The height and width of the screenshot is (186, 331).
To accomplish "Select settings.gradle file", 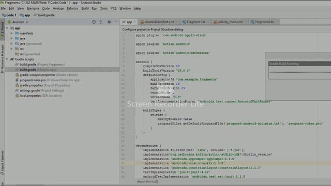I will 39,90.
